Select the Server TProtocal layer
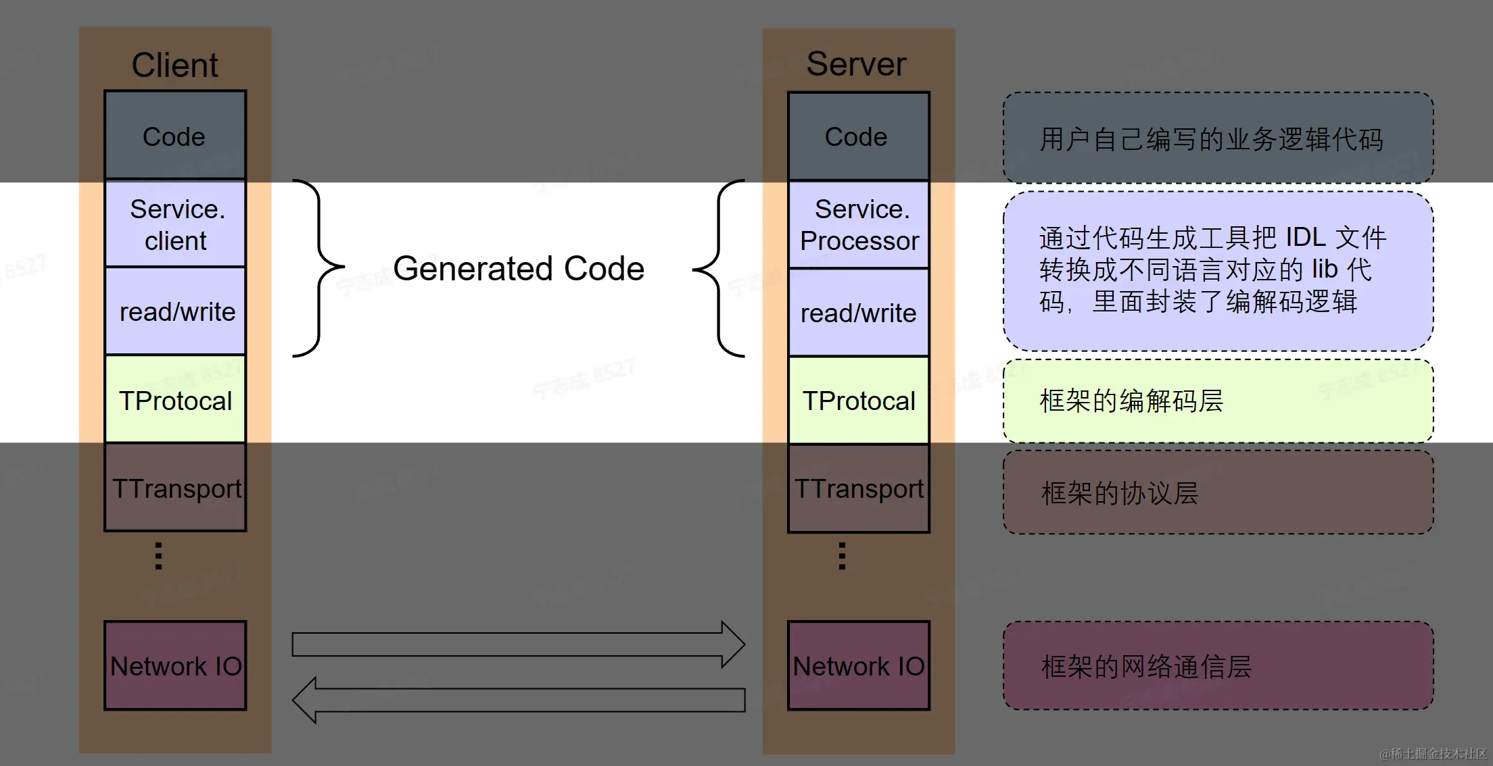1493x766 pixels. click(x=858, y=401)
